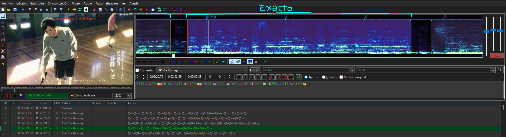Viewport: 506px width, 137px height.
Task: Open the visual typesetting help question mark
Action: pyautogui.click(x=3, y=65)
